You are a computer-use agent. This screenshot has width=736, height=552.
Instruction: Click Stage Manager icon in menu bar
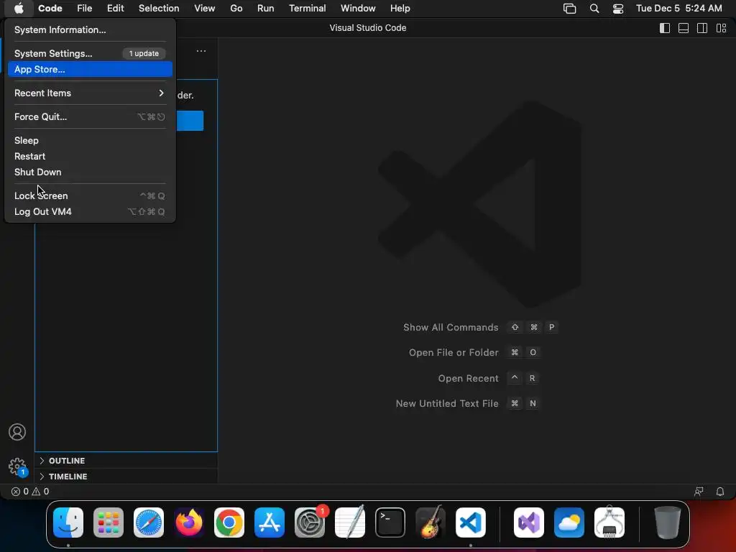[x=569, y=9]
